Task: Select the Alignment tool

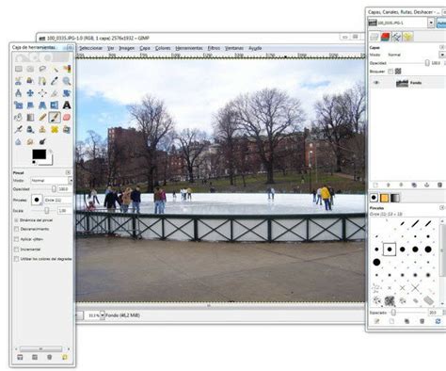Action: [42, 93]
